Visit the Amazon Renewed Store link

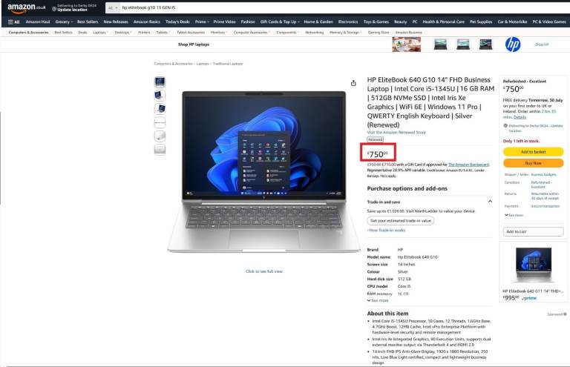click(396, 133)
